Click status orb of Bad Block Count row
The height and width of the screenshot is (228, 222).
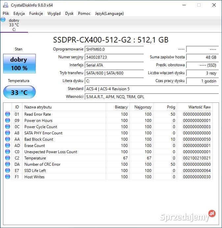click(8, 139)
